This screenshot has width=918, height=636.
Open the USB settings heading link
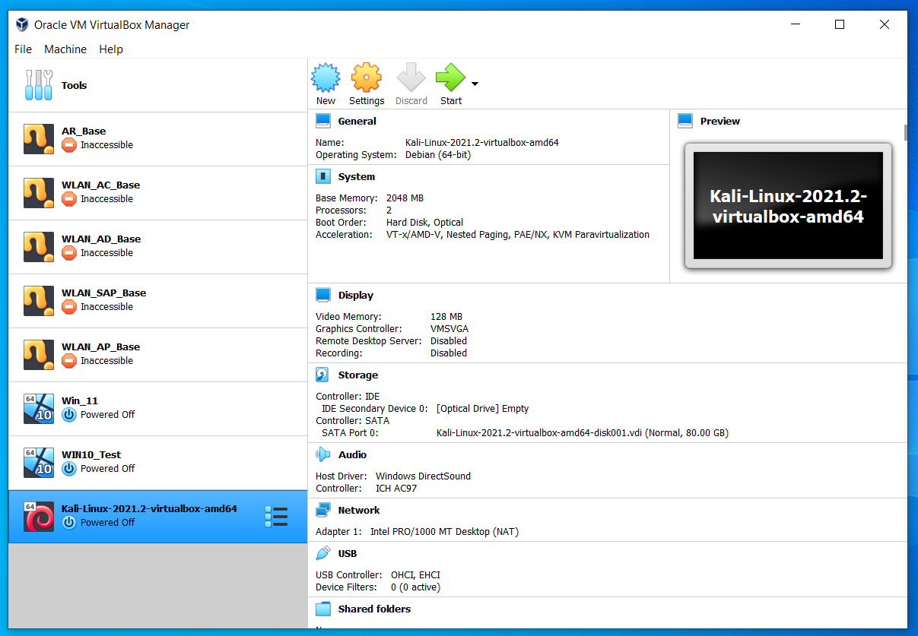348,553
